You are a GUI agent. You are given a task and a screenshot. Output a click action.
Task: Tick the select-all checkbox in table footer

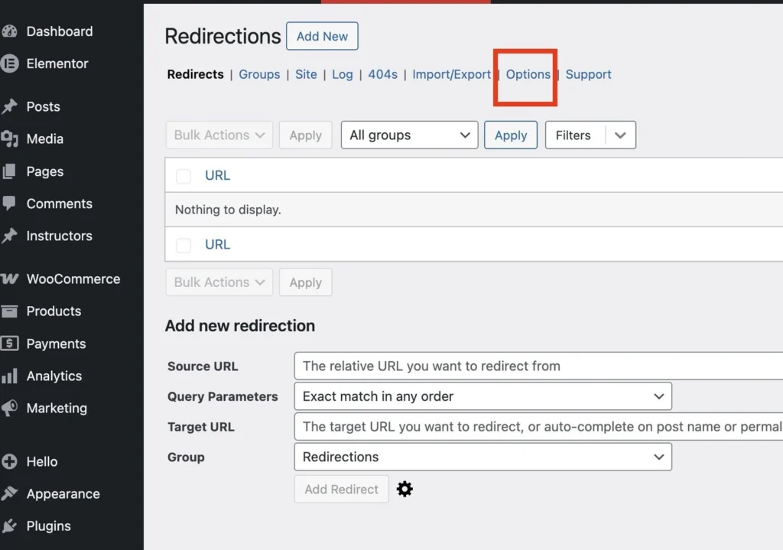(184, 245)
